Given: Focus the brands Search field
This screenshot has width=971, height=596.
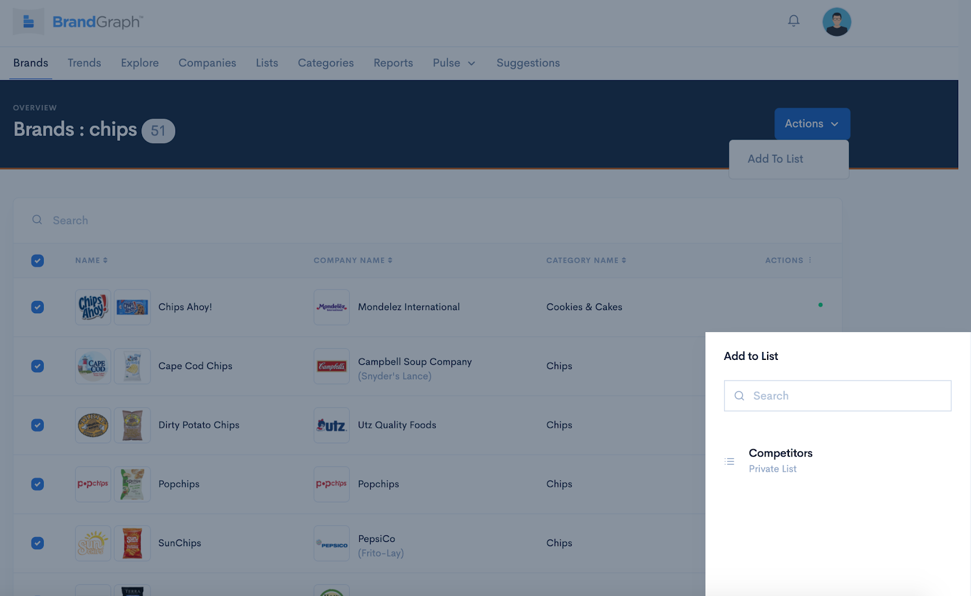Looking at the screenshot, I should [428, 220].
